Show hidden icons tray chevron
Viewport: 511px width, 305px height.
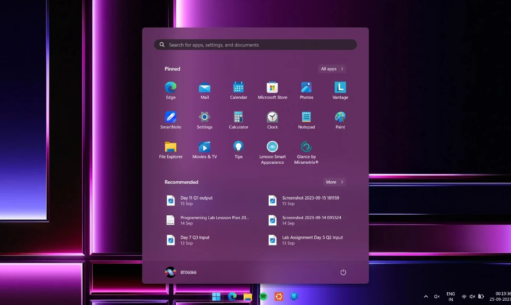pos(426,296)
